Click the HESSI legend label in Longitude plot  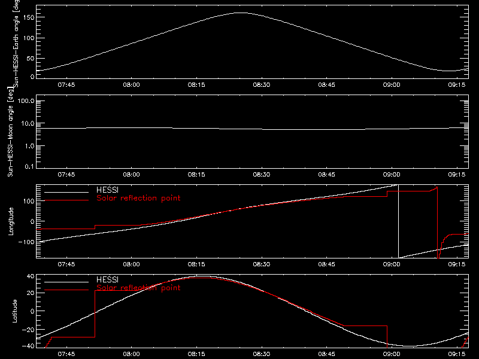[x=107, y=190]
